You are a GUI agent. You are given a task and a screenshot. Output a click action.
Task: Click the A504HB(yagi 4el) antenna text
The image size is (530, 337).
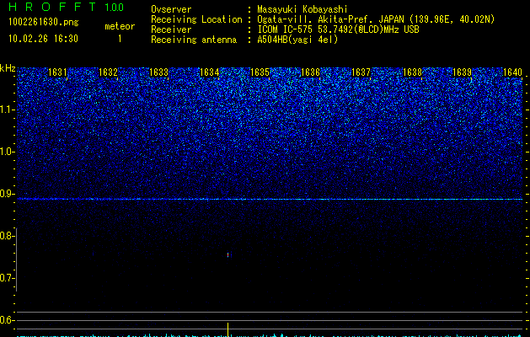[x=297, y=40]
